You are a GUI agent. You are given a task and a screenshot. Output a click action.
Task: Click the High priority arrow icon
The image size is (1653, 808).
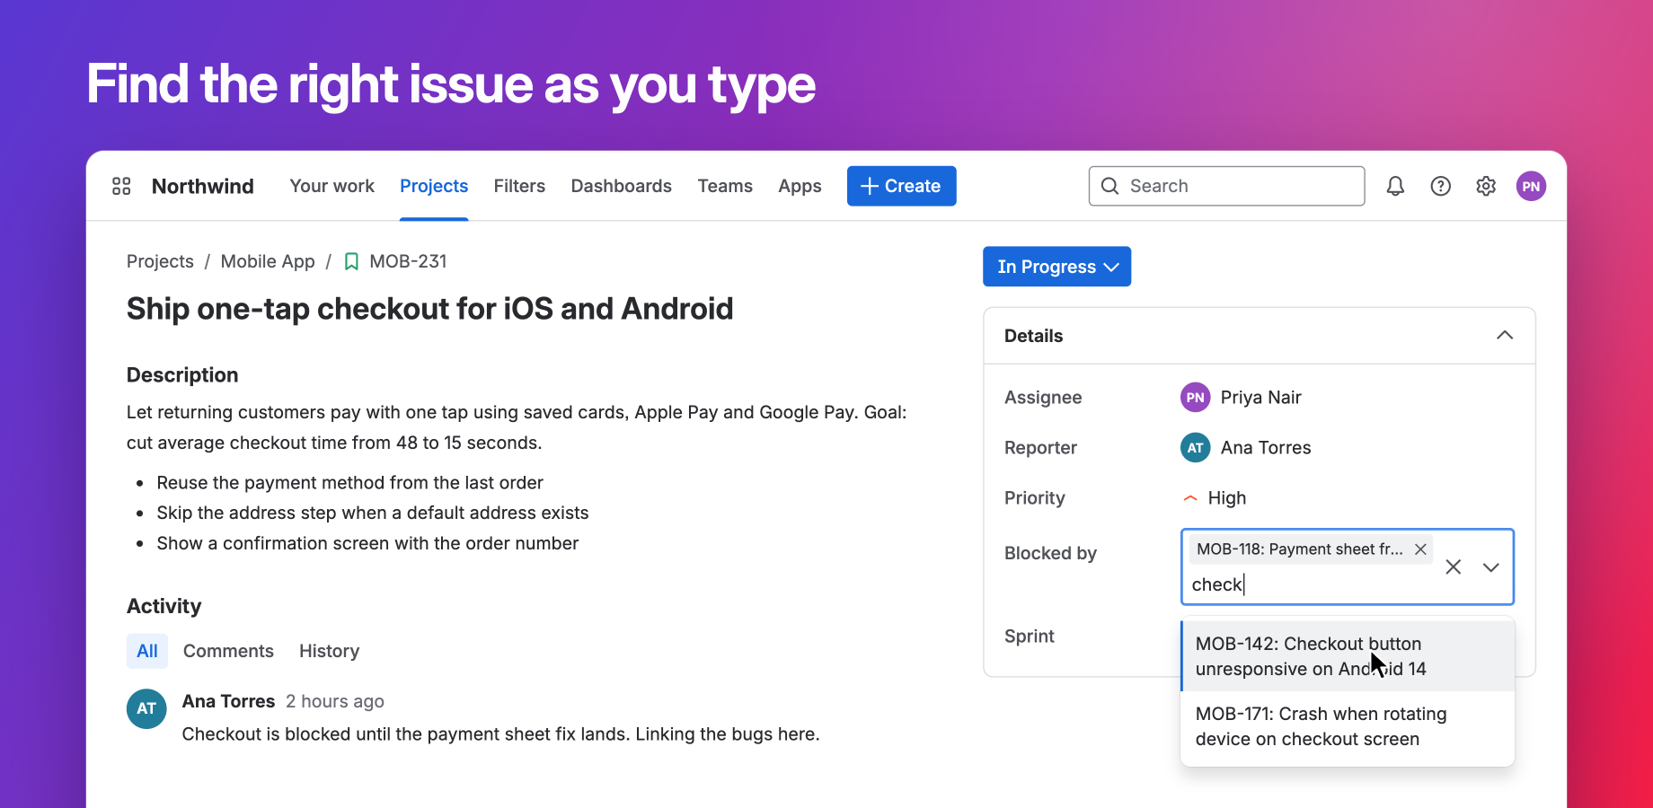pyautogui.click(x=1190, y=498)
